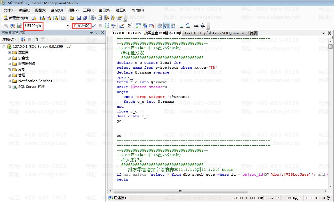334x202 pixels.
Task: Click the Open File folder icon
Action: click(72, 18)
